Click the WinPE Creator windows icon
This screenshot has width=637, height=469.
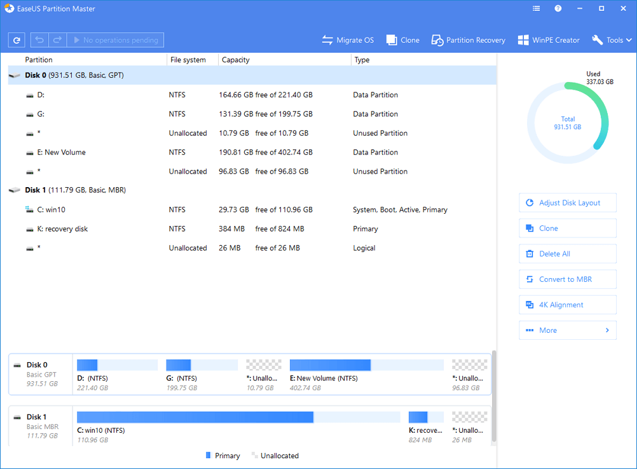523,40
